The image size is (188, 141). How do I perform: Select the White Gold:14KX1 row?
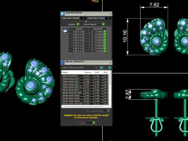click(x=85, y=101)
